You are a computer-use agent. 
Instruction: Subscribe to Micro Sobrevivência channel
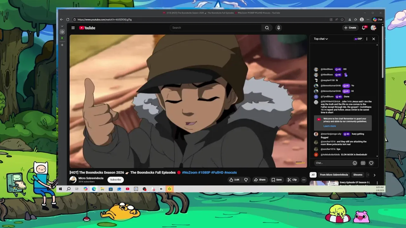pos(115,180)
